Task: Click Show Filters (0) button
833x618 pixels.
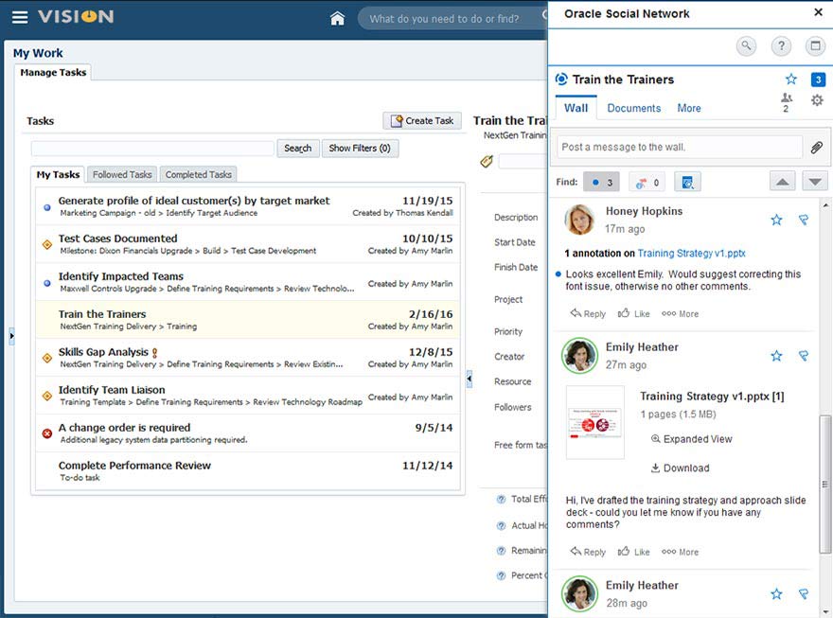Action: [x=360, y=149]
